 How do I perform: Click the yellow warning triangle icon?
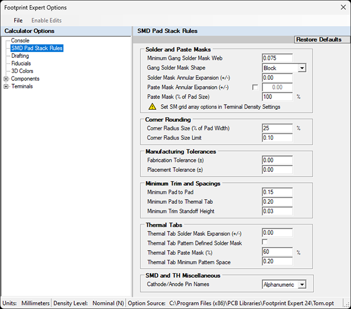[x=152, y=106]
